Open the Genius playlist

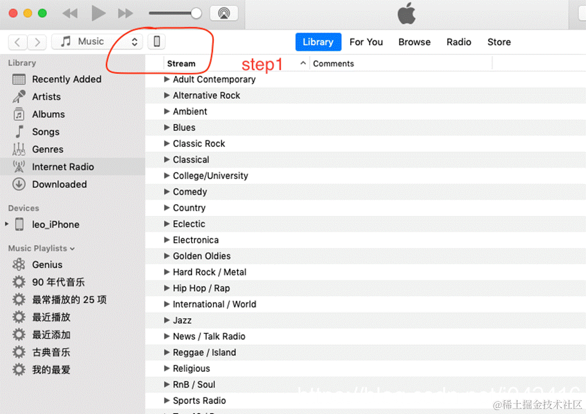point(72,265)
